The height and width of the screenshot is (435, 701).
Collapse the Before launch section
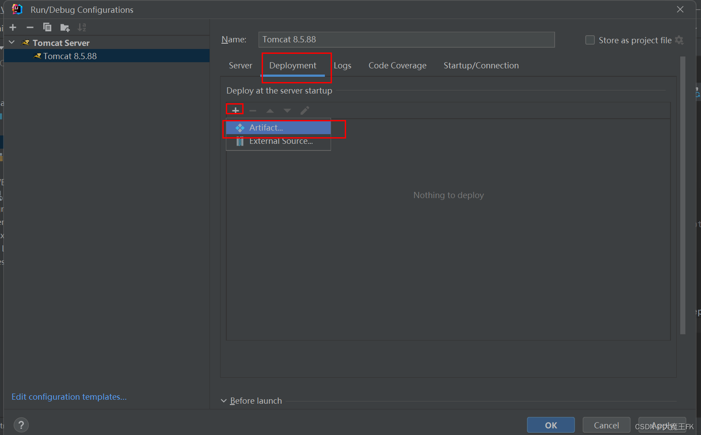(x=224, y=401)
